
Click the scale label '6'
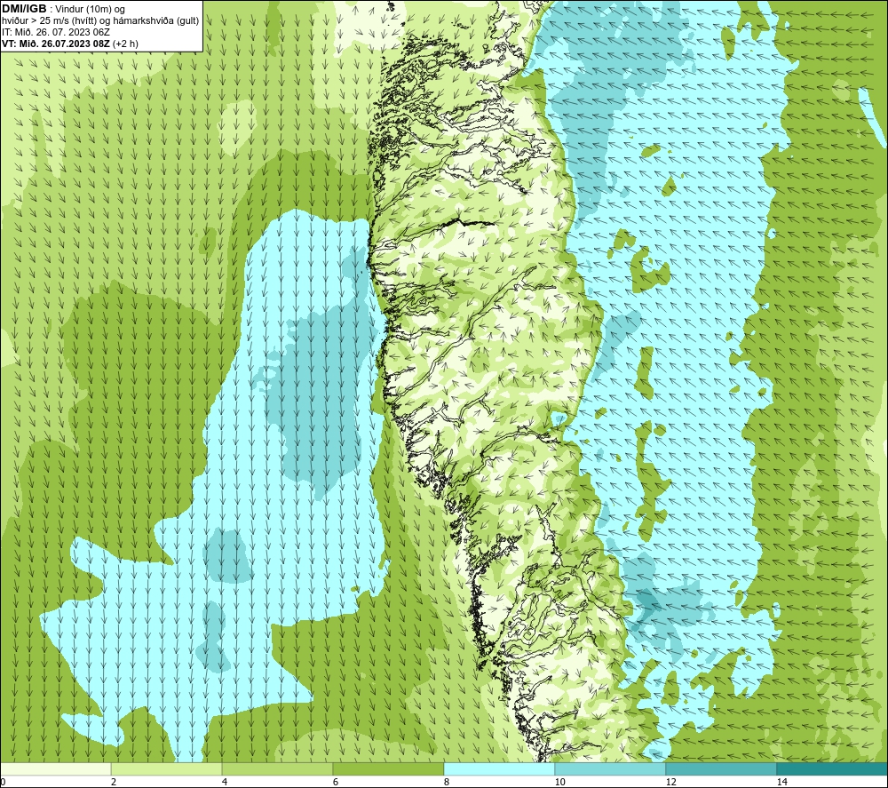(x=336, y=782)
